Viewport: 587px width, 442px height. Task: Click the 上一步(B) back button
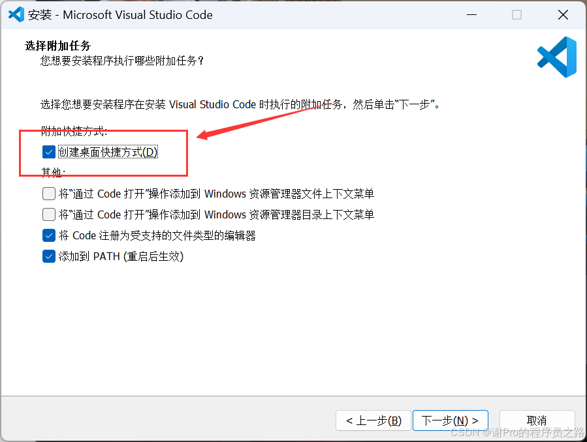point(373,420)
